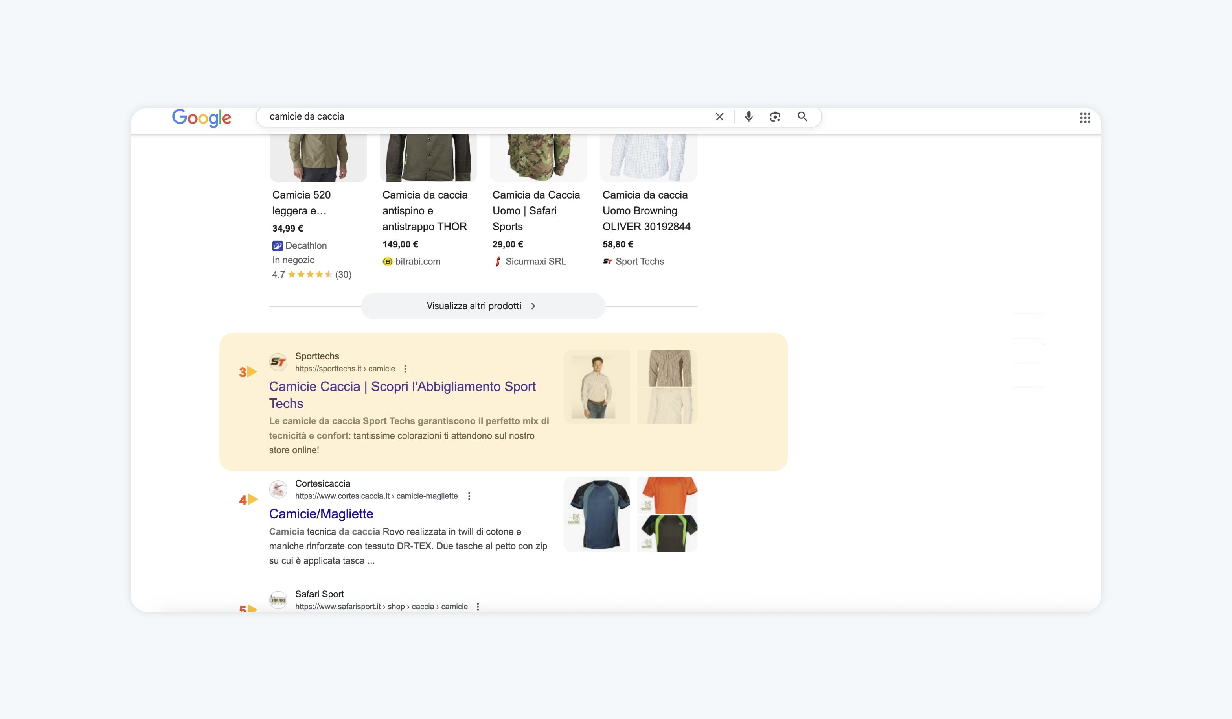Open product 'Camicia da caccia Uomo Browning OLIVER 30192844'
This screenshot has width=1232, height=719.
[x=646, y=211]
